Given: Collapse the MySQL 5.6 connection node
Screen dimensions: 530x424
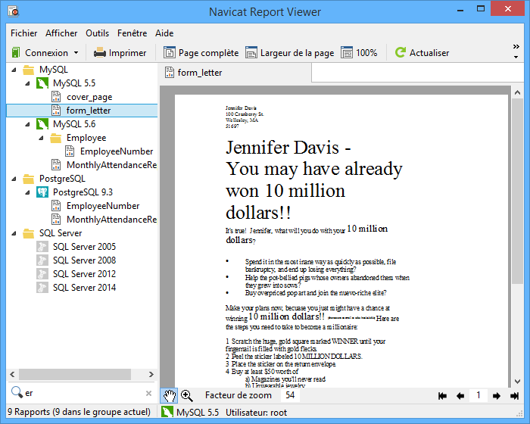Looking at the screenshot, I should coord(27,124).
